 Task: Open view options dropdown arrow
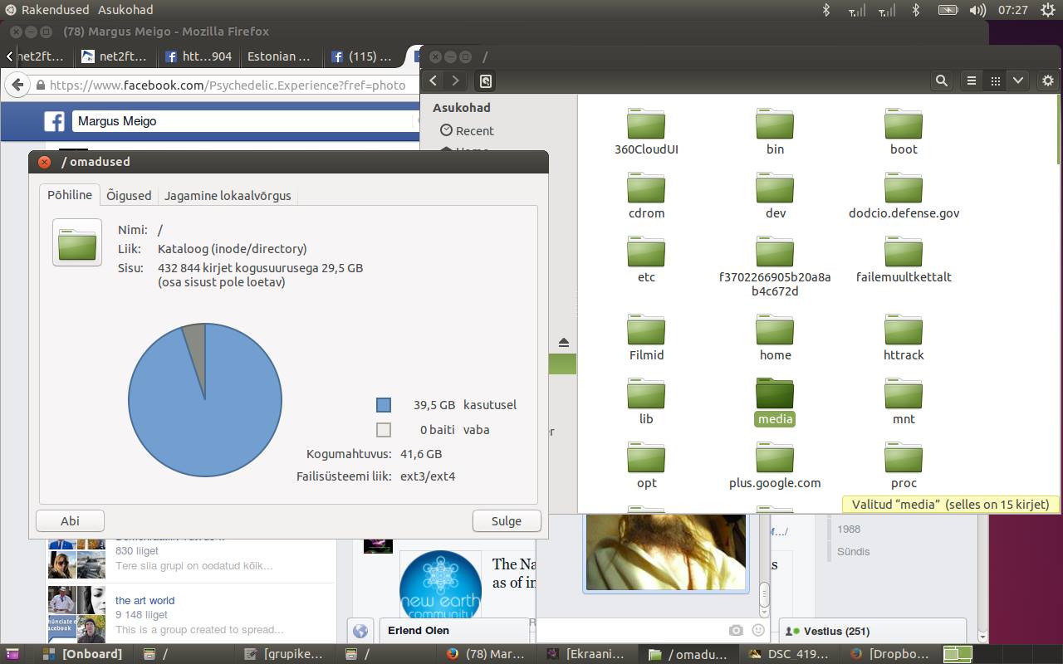click(1018, 81)
